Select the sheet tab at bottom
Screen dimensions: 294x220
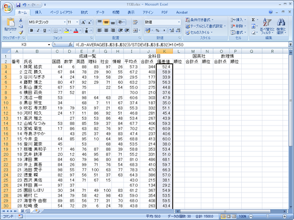pos(25,211)
